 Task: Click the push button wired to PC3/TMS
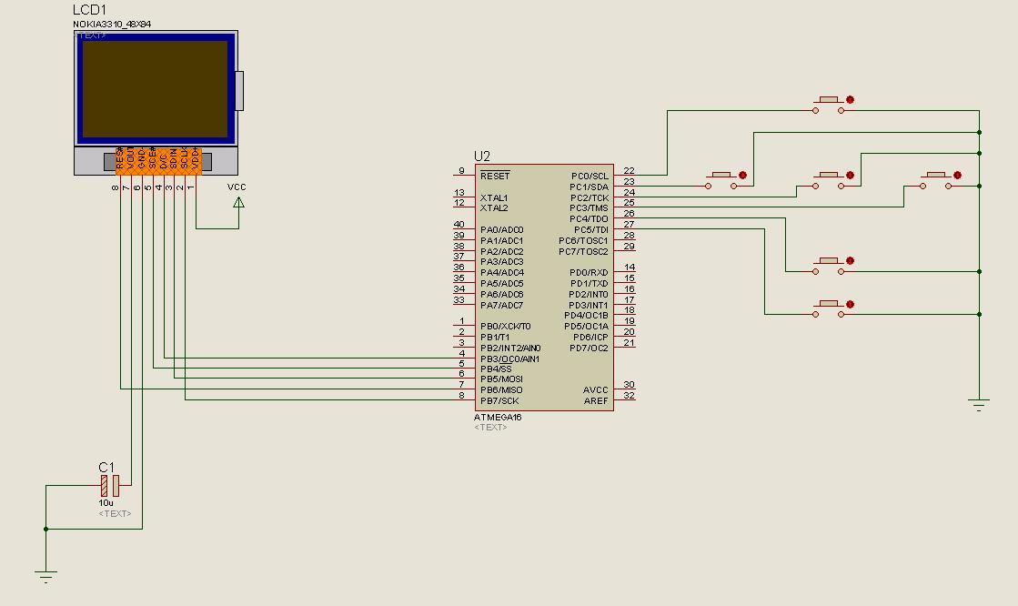[x=935, y=181]
